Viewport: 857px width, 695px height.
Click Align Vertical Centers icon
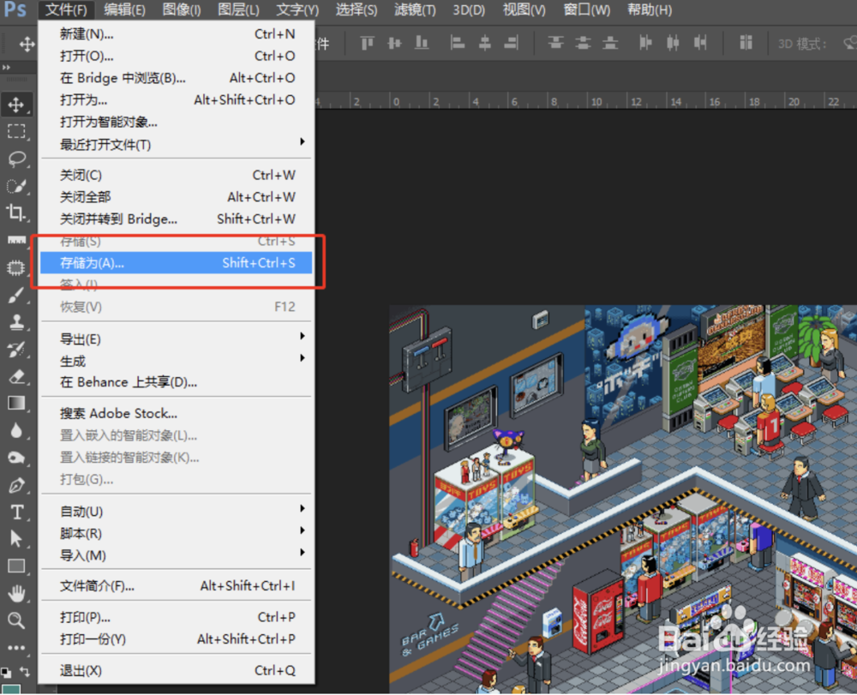coord(394,43)
